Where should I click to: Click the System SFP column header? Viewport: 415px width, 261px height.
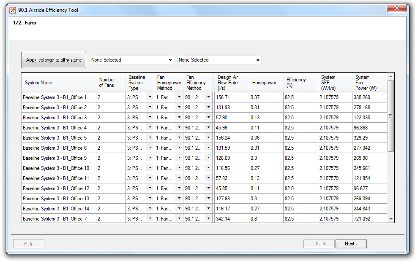coord(335,82)
